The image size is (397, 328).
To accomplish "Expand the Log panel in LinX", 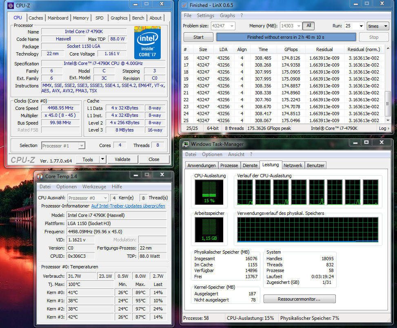I will 384,128.
